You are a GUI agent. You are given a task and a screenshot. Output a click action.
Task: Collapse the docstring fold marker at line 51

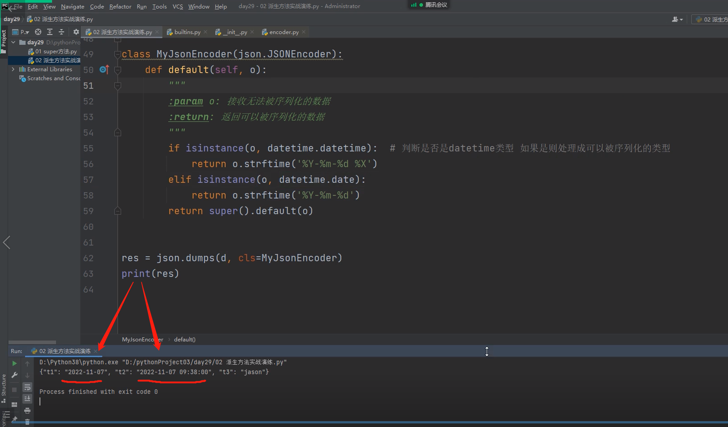118,86
